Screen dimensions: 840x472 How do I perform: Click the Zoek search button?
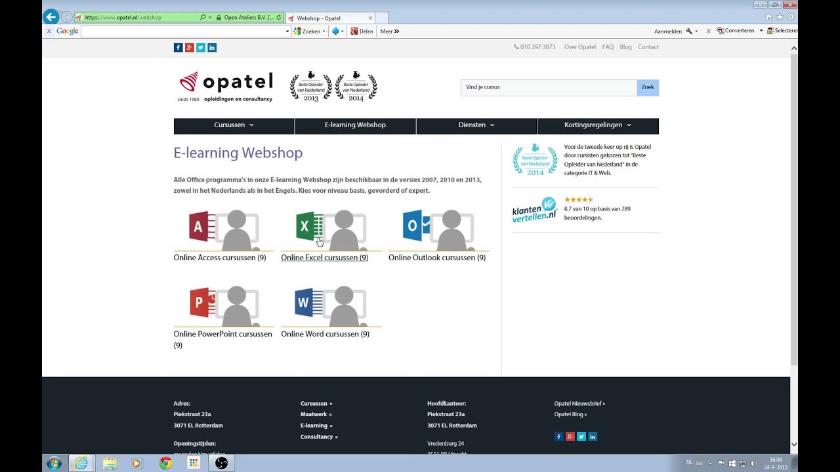pos(648,87)
